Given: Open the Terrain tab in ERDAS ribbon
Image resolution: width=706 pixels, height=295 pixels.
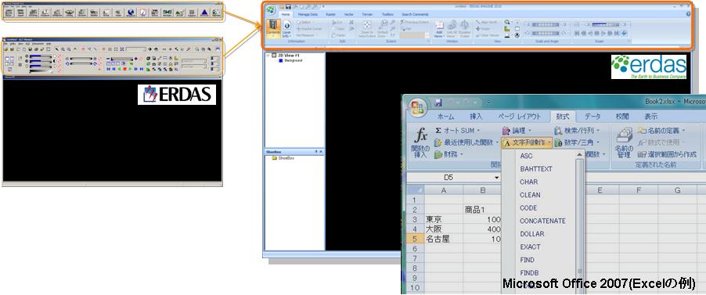Looking at the screenshot, I should coord(367,14).
